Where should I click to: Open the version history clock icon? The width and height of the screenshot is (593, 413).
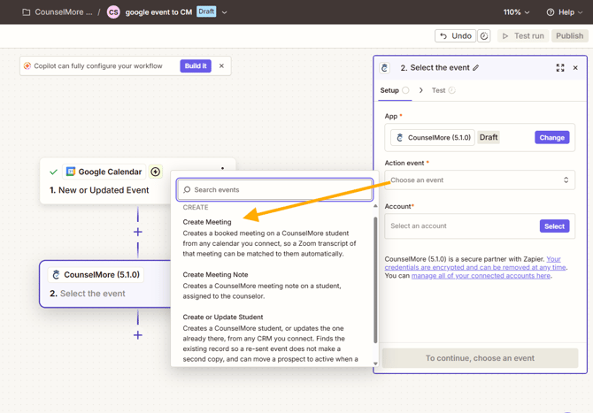(x=484, y=36)
